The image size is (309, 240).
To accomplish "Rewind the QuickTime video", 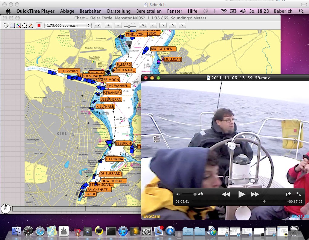I will (x=226, y=194).
